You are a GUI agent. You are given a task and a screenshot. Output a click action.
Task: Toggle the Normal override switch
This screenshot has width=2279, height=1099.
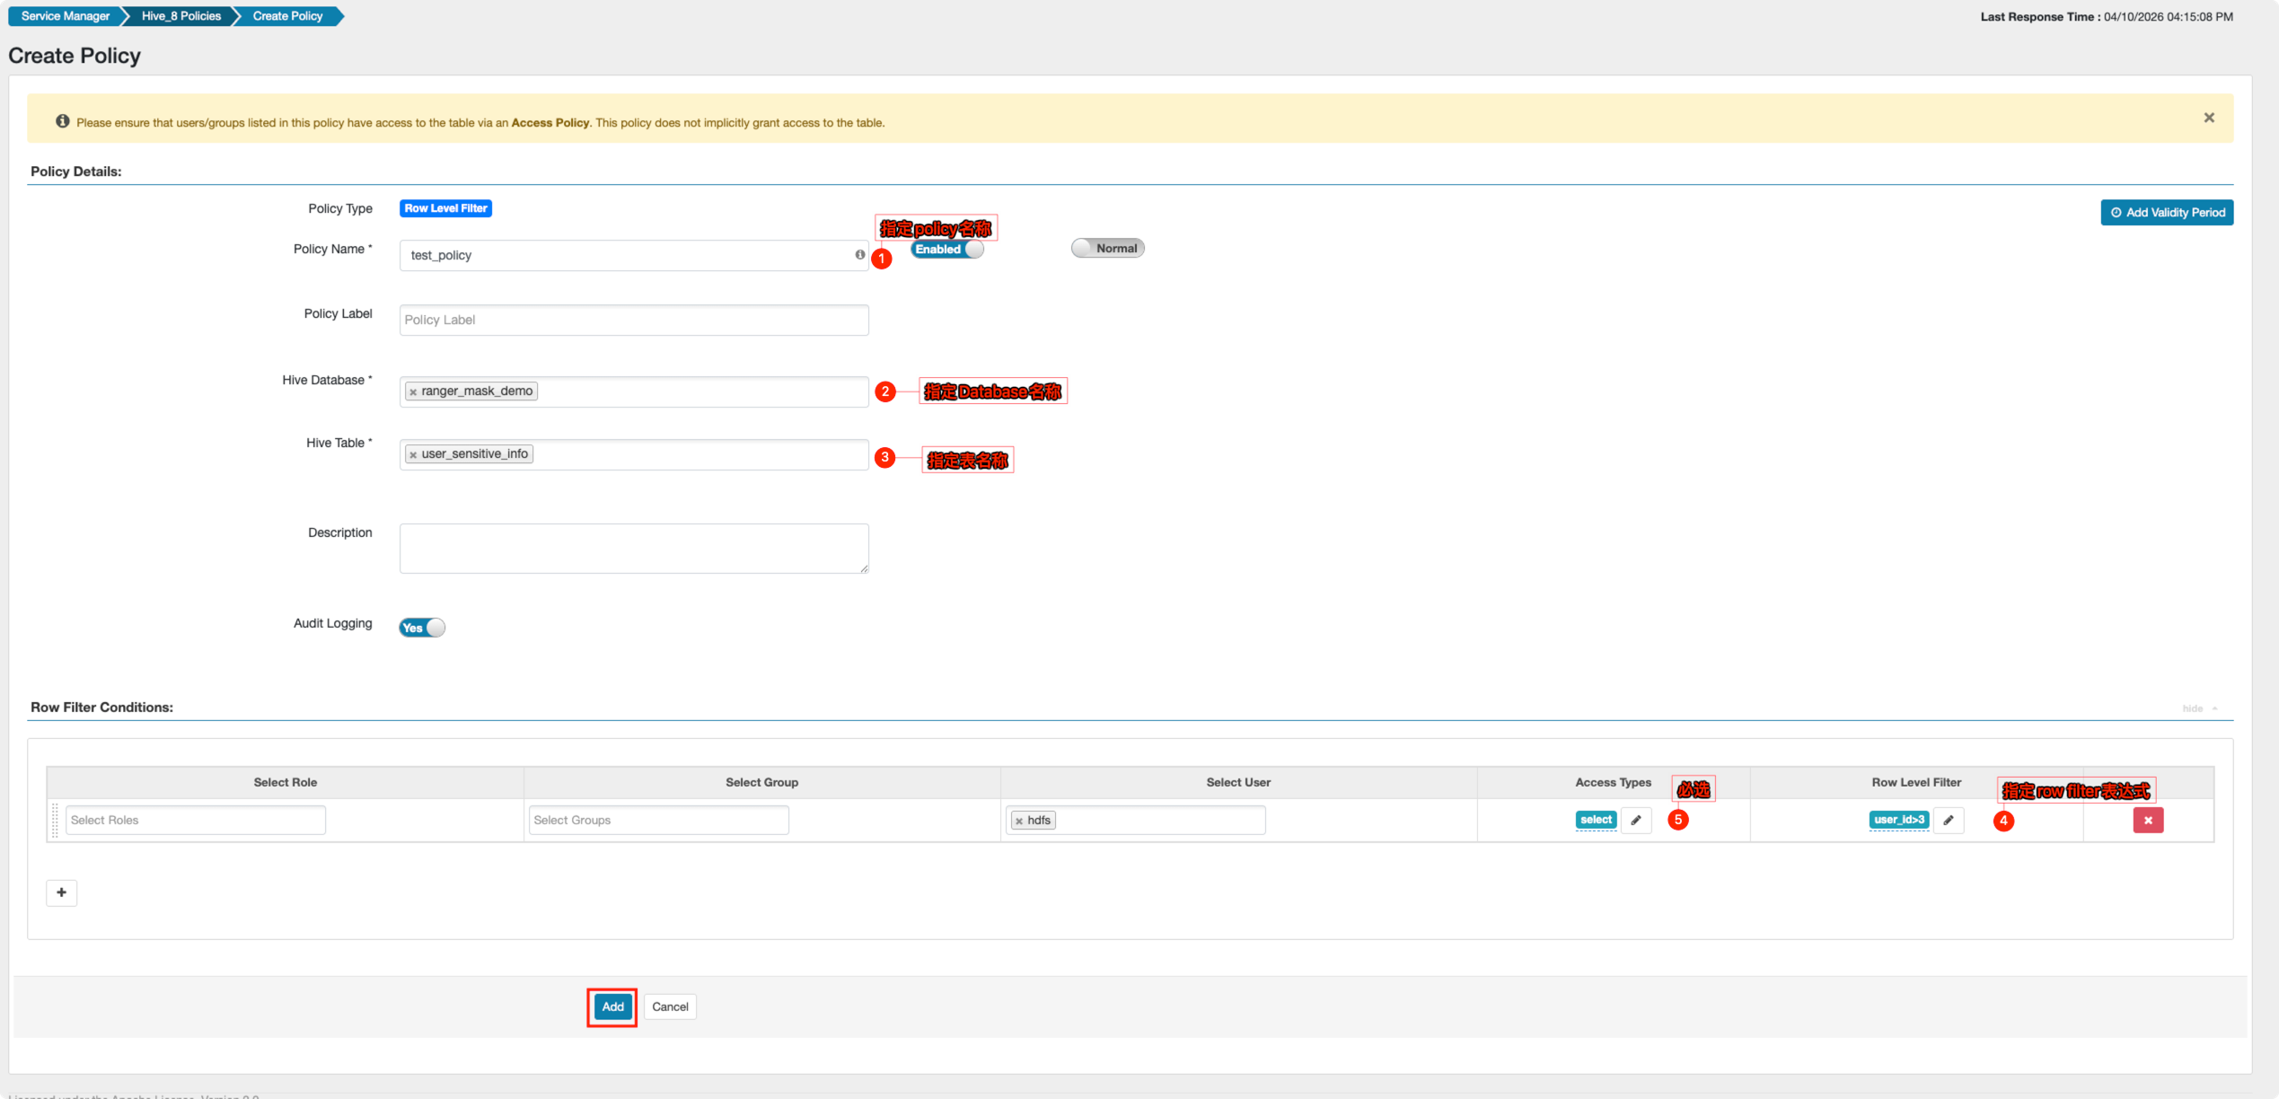point(1106,248)
